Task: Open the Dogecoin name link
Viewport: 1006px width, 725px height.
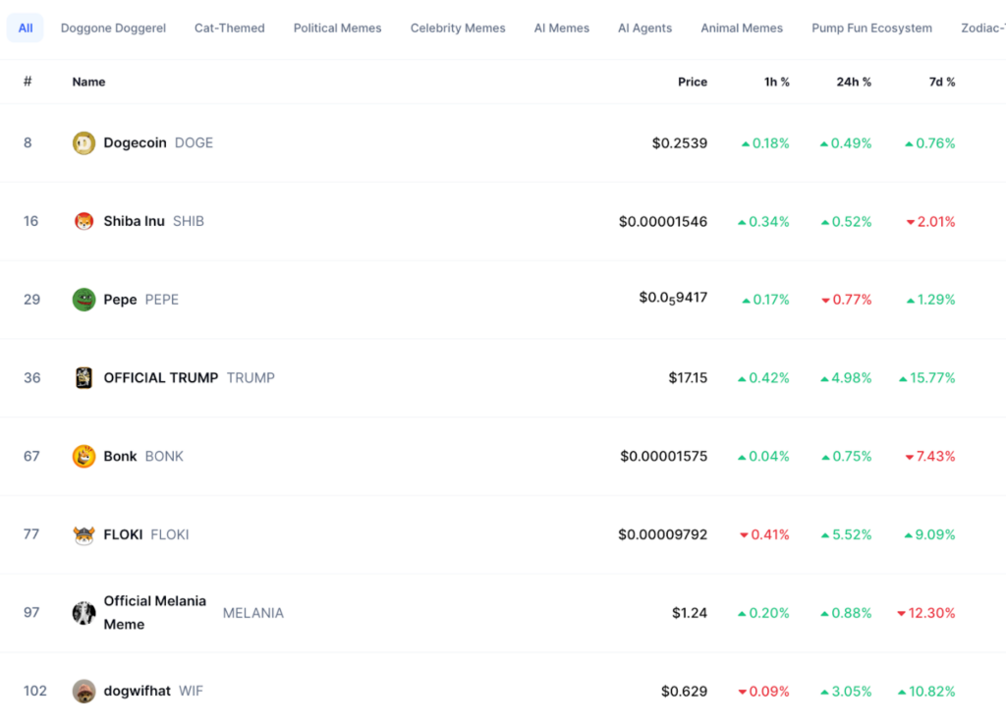Action: [x=135, y=143]
